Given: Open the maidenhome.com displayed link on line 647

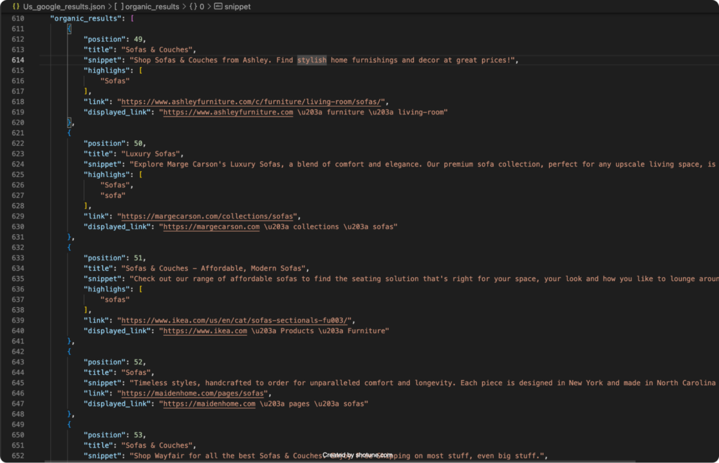Looking at the screenshot, I should pyautogui.click(x=209, y=404).
